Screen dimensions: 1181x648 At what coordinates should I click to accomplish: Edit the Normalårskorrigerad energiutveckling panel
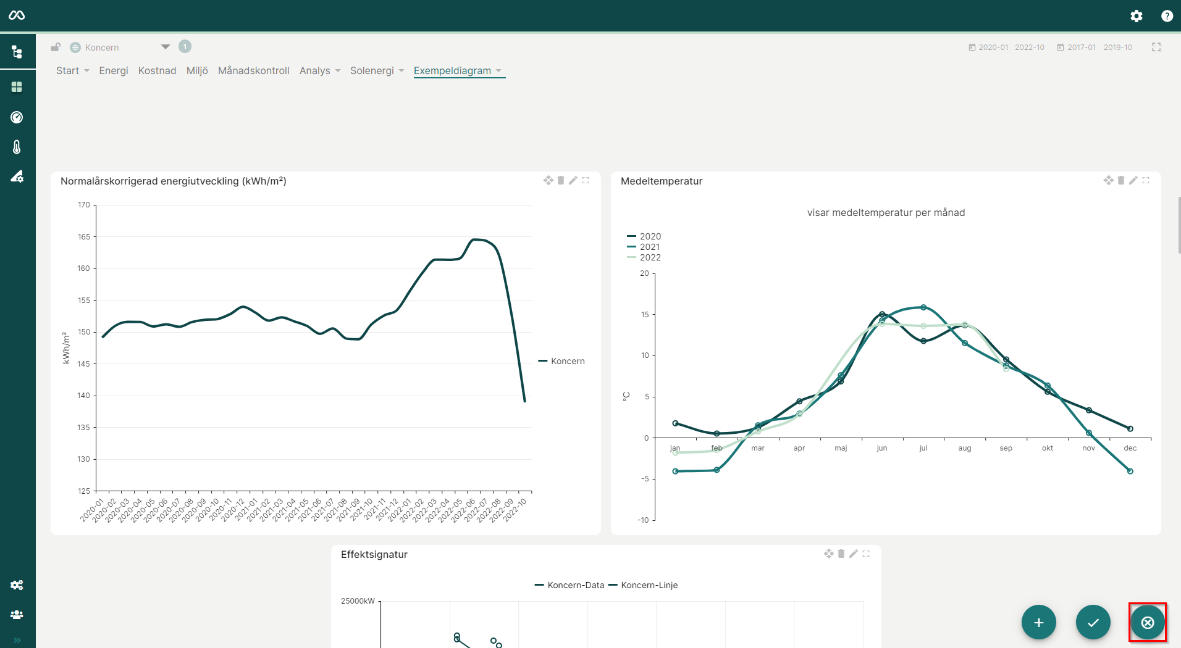coord(573,180)
